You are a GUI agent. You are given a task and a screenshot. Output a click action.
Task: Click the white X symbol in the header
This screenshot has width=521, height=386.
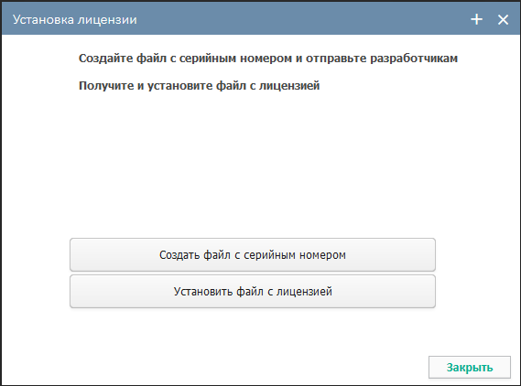click(x=503, y=19)
